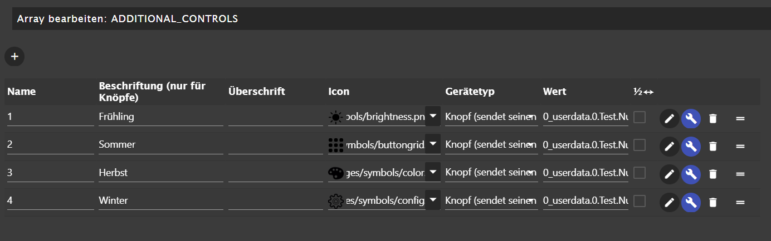Click pencil edit icon in Herbst row

[669, 174]
